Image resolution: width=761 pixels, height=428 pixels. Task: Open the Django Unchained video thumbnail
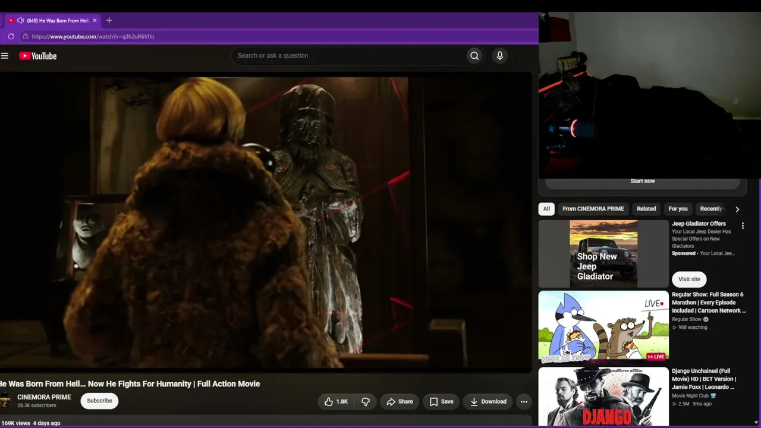[603, 396]
